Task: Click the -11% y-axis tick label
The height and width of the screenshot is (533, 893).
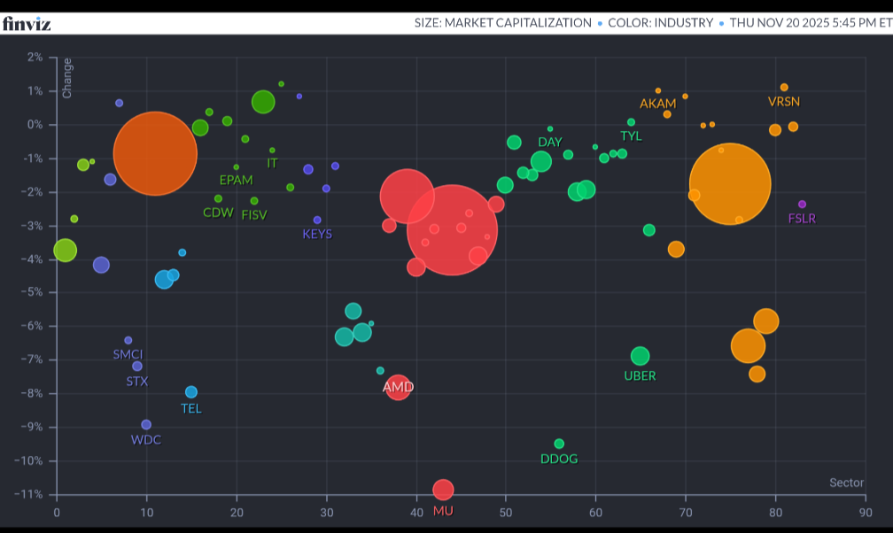Action: click(x=28, y=494)
